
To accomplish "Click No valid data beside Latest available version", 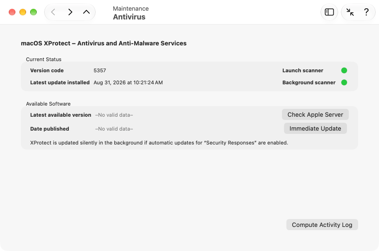I will (x=114, y=115).
